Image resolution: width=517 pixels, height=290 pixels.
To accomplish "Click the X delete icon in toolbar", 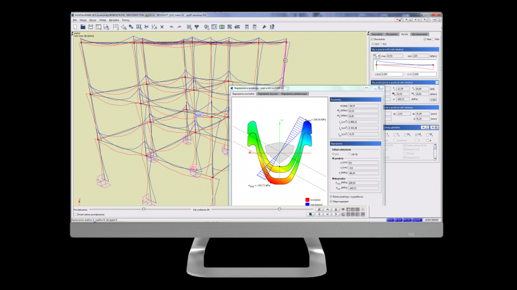I will point(162,27).
